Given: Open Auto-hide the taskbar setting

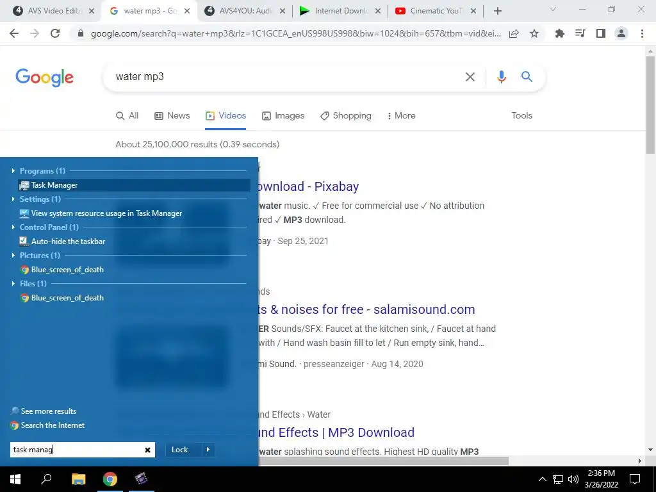Looking at the screenshot, I should tap(63, 242).
